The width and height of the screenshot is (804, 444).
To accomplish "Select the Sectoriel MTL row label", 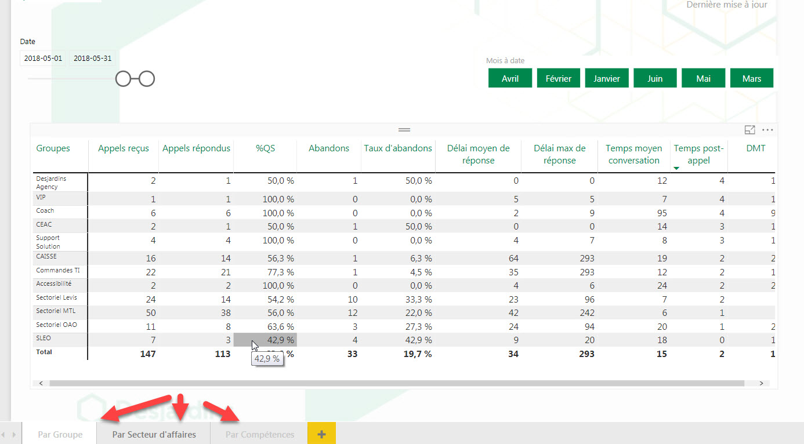I will point(56,311).
